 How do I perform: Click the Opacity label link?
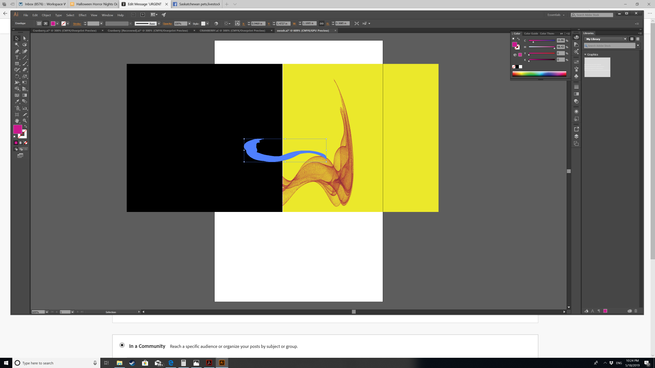point(167,24)
